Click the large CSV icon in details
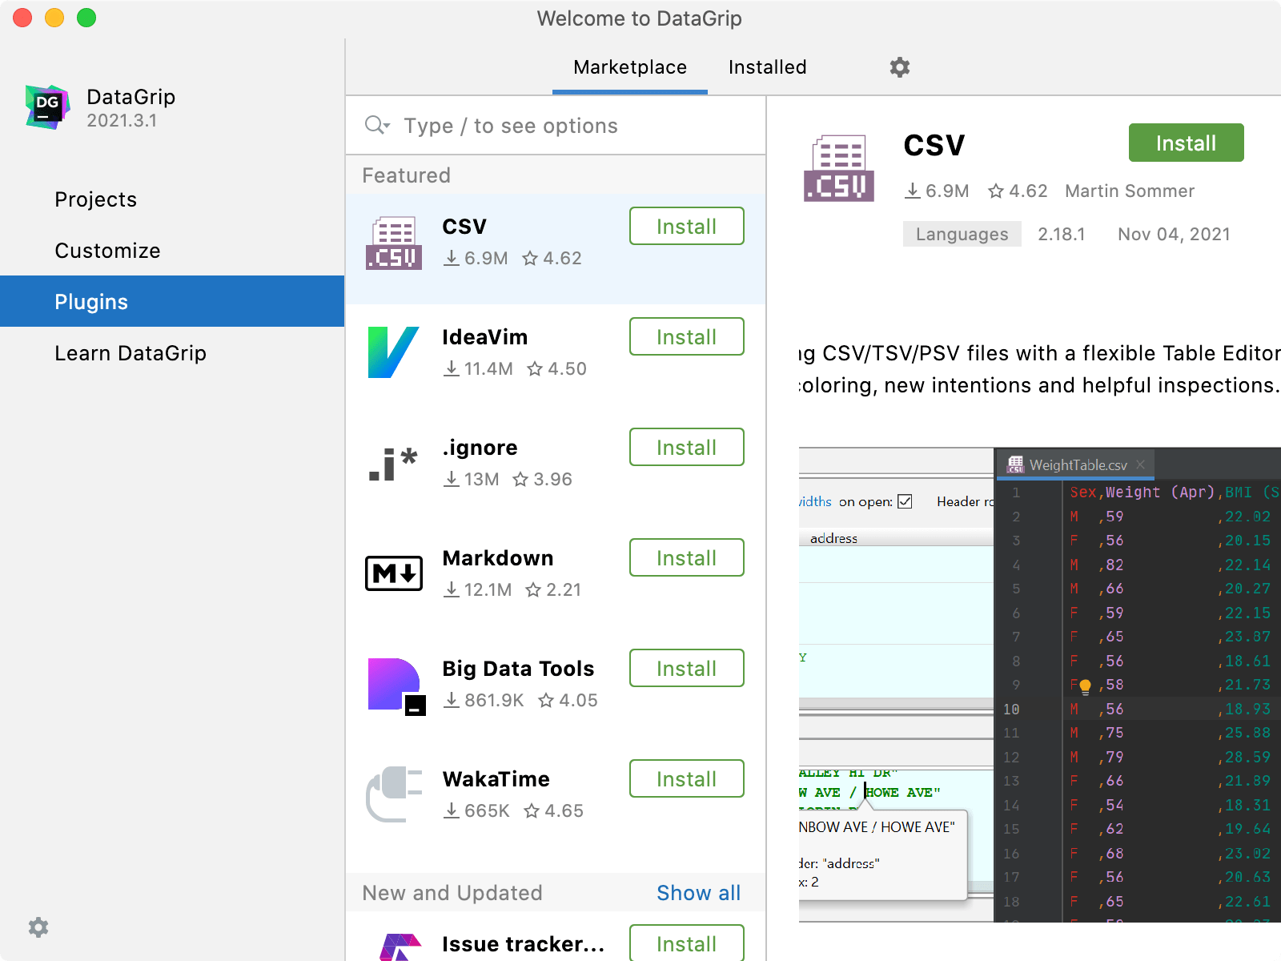Viewport: 1281px width, 961px height. pyautogui.click(x=839, y=168)
